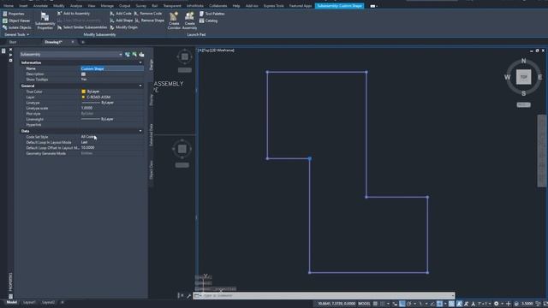The height and width of the screenshot is (308, 548).
Task: Open Subassembly Properties large button
Action: (x=45, y=21)
